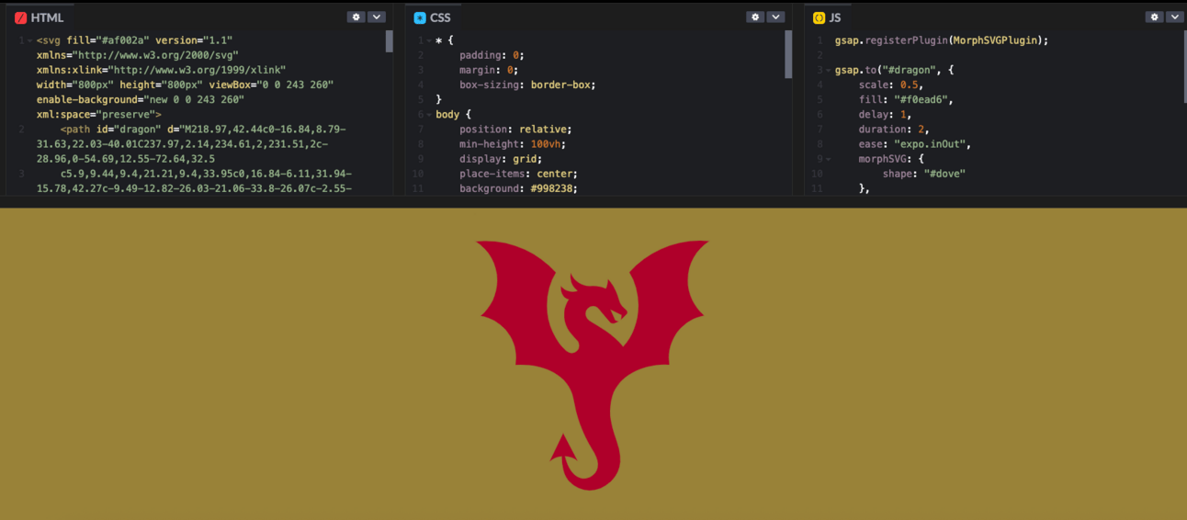Expand HTML panel chevron dropdown menu
The width and height of the screenshot is (1187, 520).
[377, 17]
